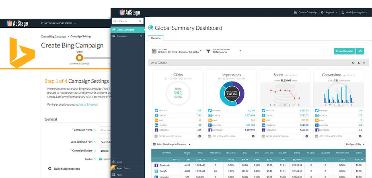372x178 pixels.
Task: Click the teal download button beside Create Campaign
Action: [x=360, y=51]
